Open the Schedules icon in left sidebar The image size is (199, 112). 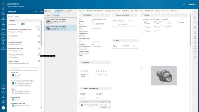(3, 33)
